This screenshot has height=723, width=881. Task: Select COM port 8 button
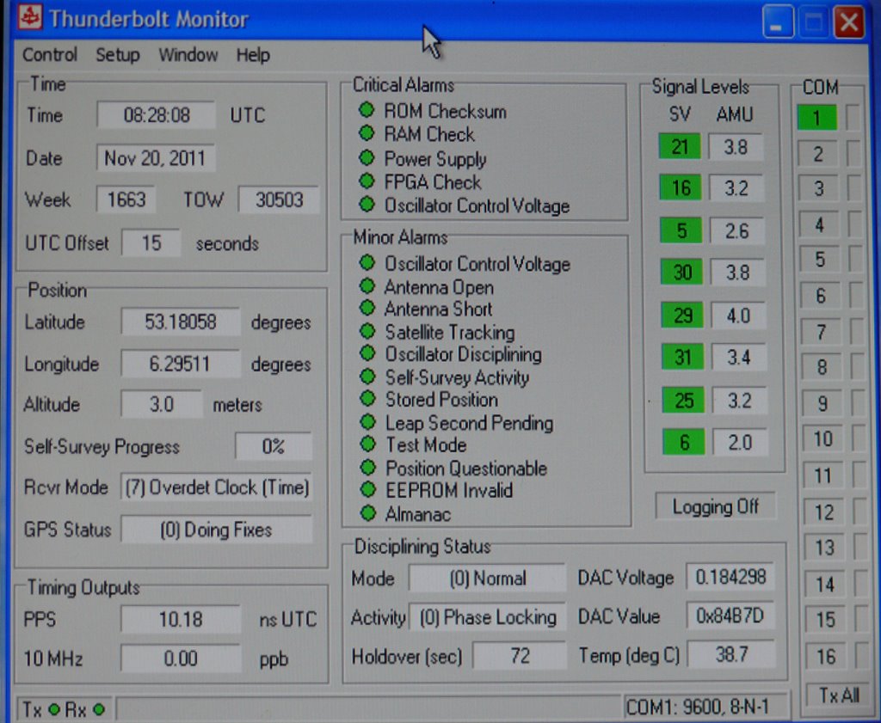point(822,367)
